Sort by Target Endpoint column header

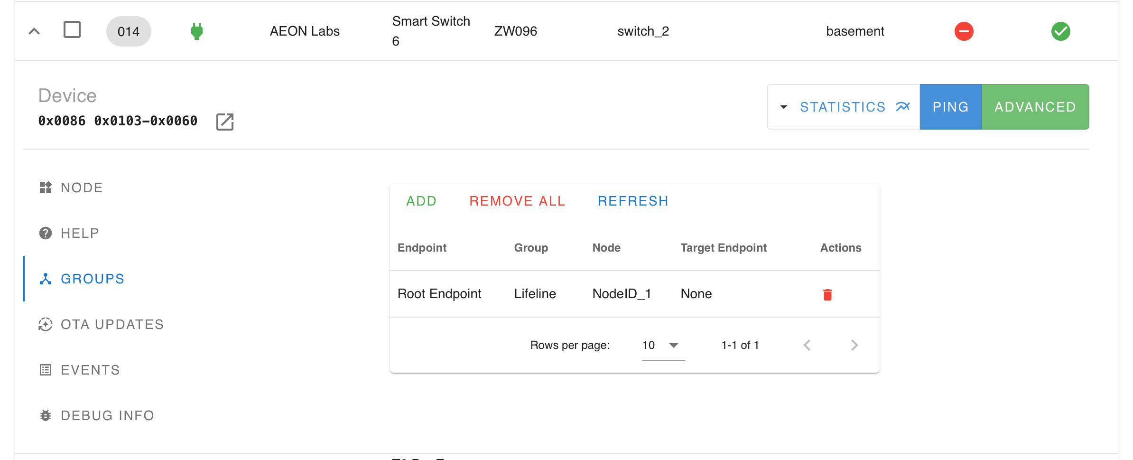click(724, 248)
